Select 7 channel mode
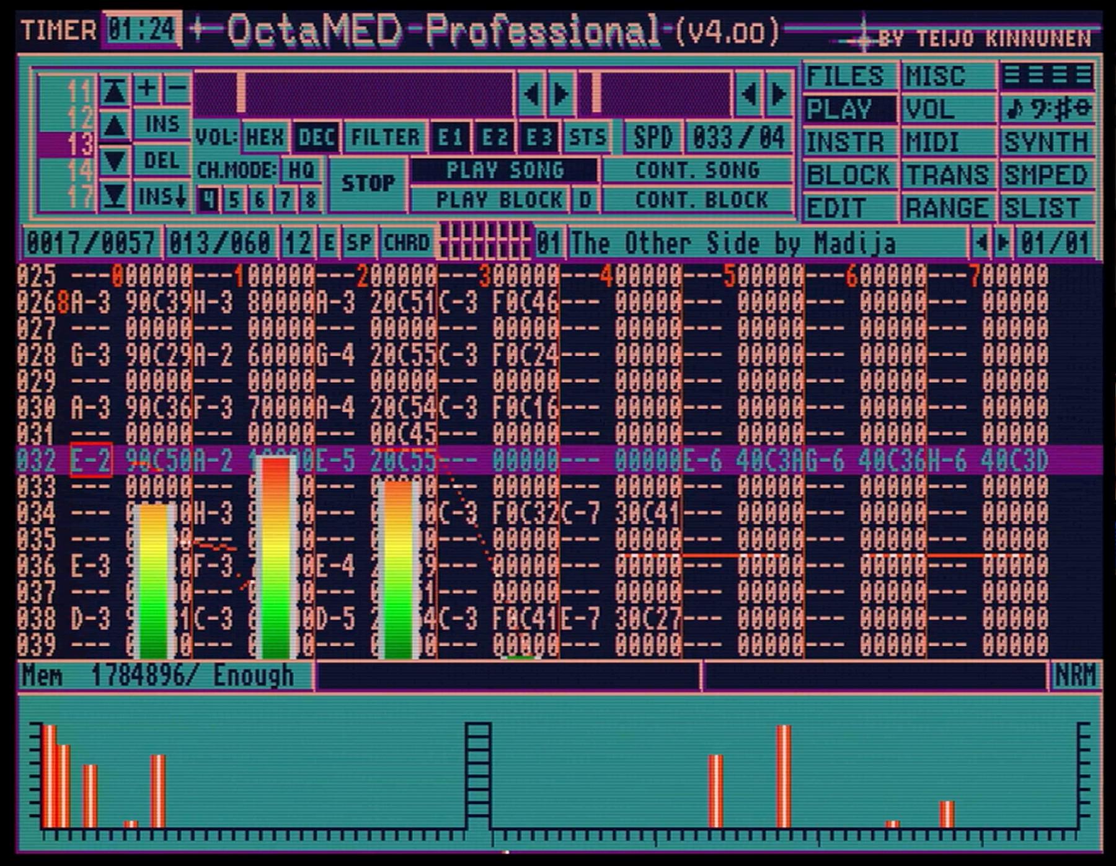Viewport: 1116px width, 866px height. tap(285, 200)
